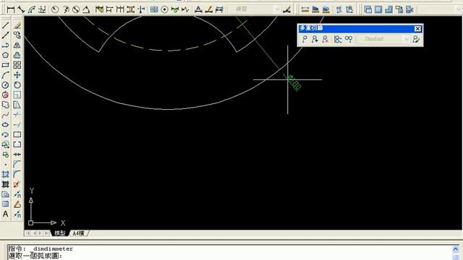Screen dimensions: 463x260
Task: Select the Multiline Text tool
Action: pyautogui.click(x=5, y=214)
